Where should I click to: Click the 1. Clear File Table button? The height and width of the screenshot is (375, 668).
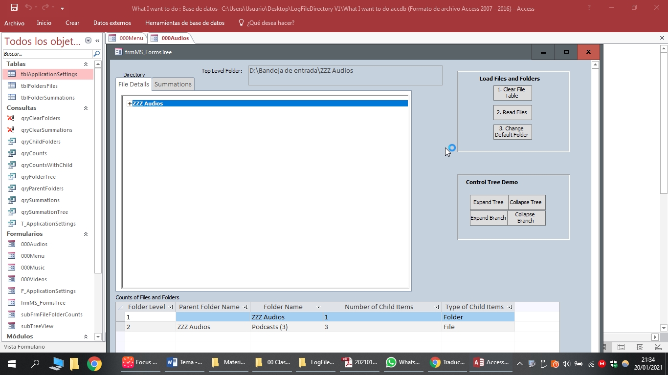click(512, 93)
